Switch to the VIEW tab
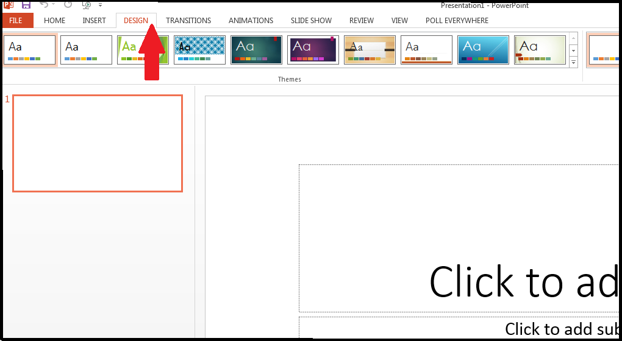Screen dimensions: 622x341 pyautogui.click(x=399, y=21)
